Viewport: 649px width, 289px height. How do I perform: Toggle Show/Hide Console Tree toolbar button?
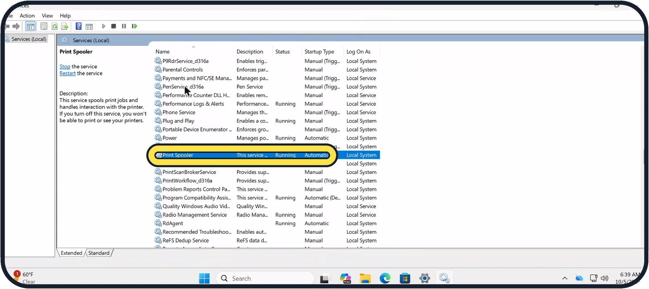point(30,26)
